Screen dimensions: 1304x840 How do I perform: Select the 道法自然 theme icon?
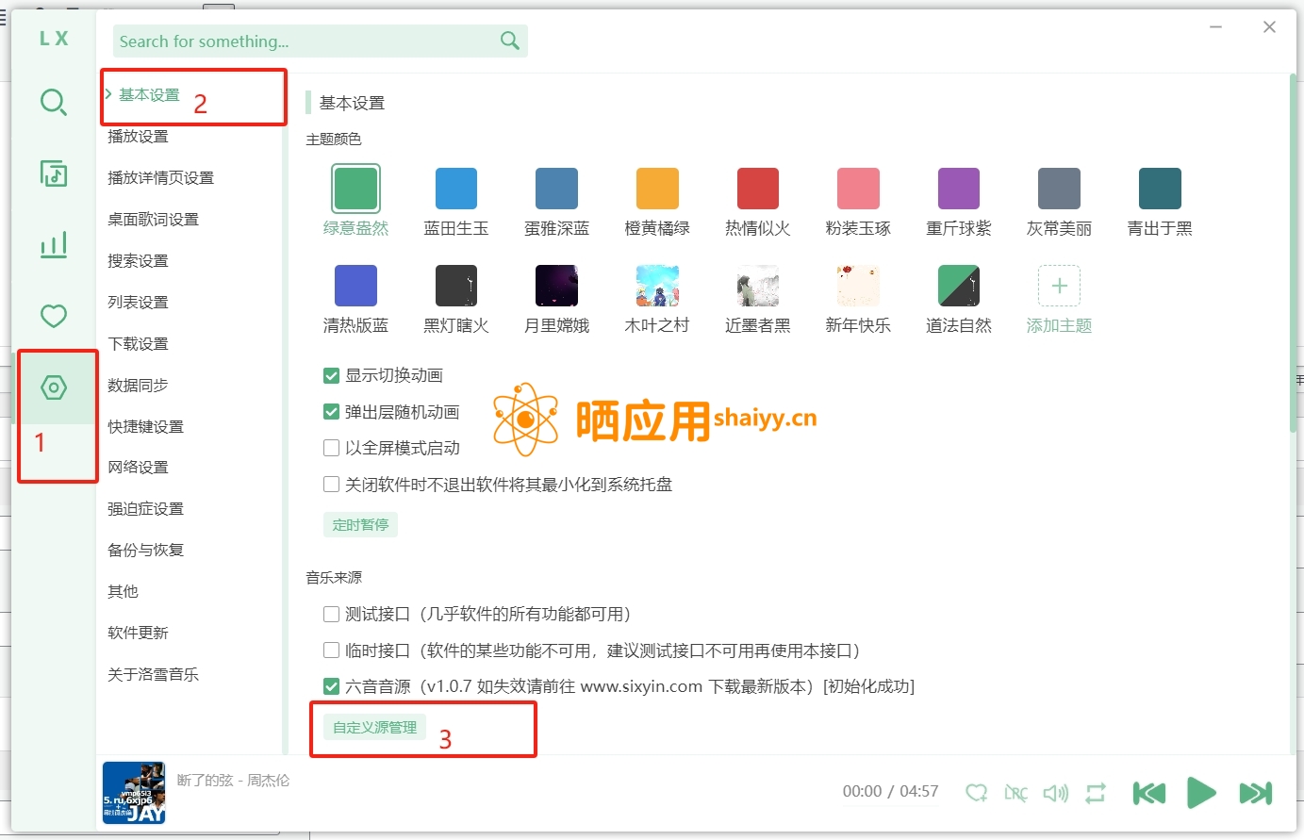(959, 286)
